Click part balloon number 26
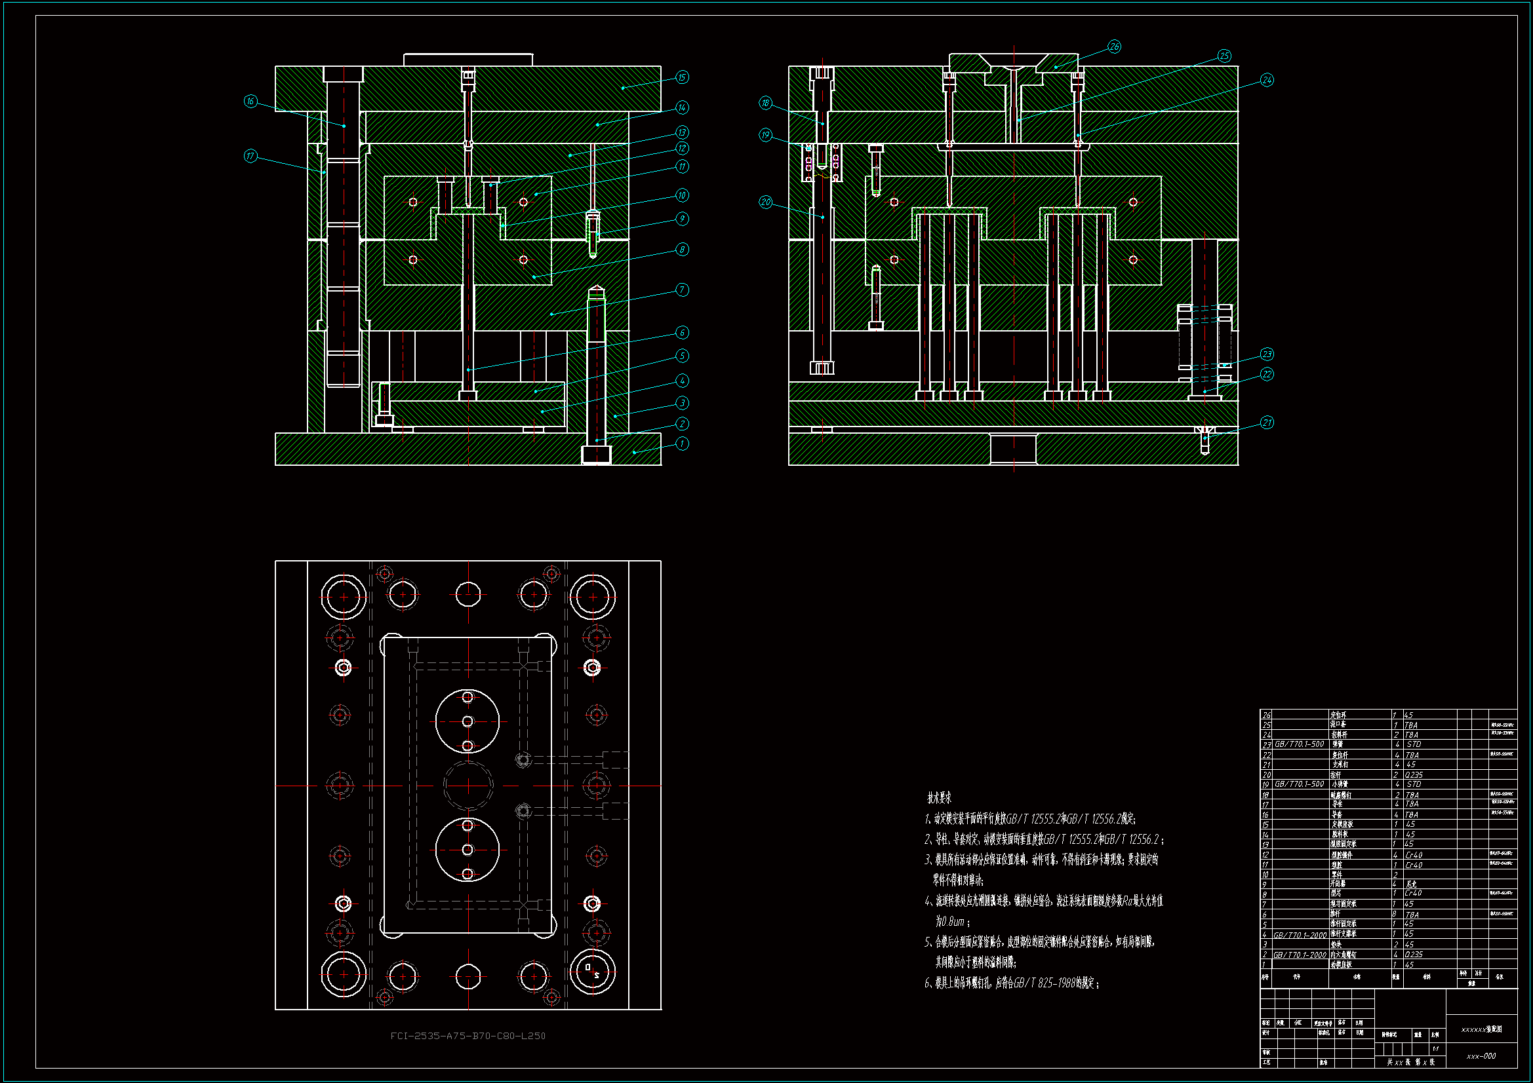The width and height of the screenshot is (1533, 1083). click(1115, 47)
